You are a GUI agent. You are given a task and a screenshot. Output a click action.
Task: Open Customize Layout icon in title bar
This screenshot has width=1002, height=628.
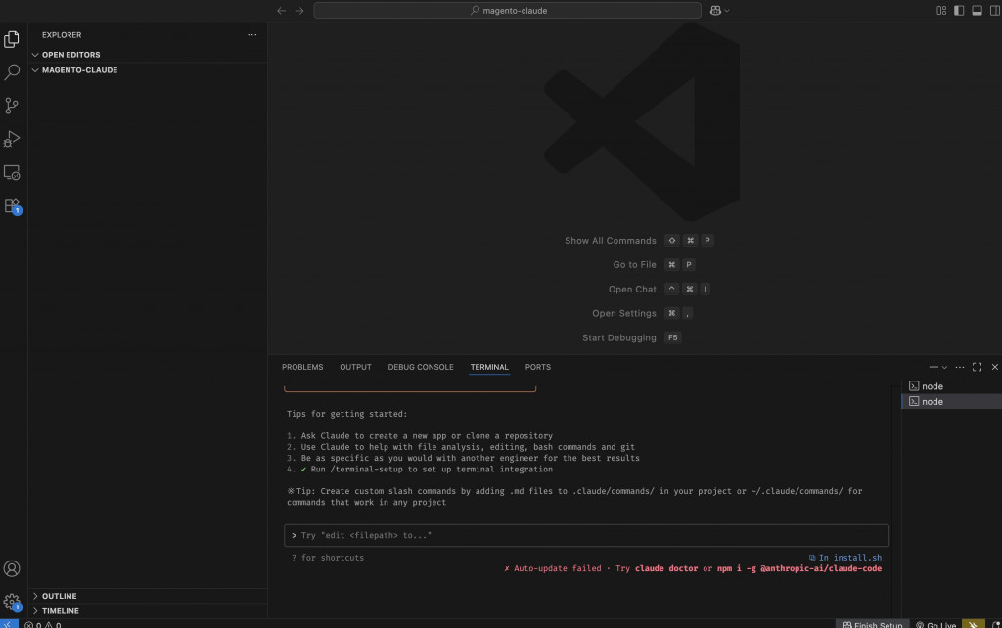point(941,10)
